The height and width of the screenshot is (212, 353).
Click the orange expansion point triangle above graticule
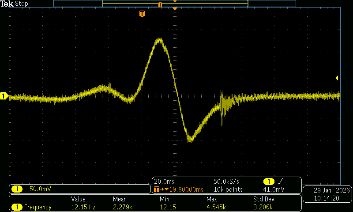point(175,9)
